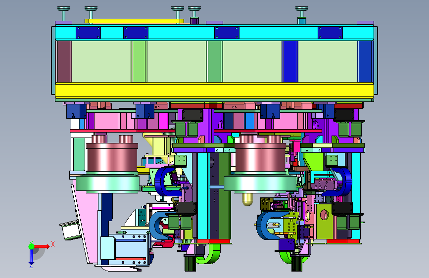Screen dimensions: 429x278
Task: Click the blue Z axis arrow of triad
Action: click(31, 258)
